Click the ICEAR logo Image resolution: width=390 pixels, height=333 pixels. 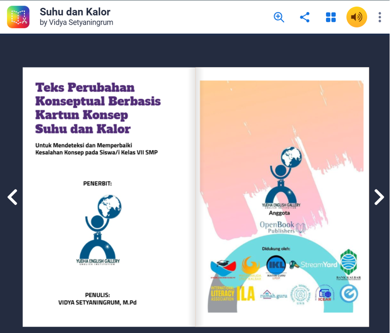pyautogui.click(x=324, y=295)
